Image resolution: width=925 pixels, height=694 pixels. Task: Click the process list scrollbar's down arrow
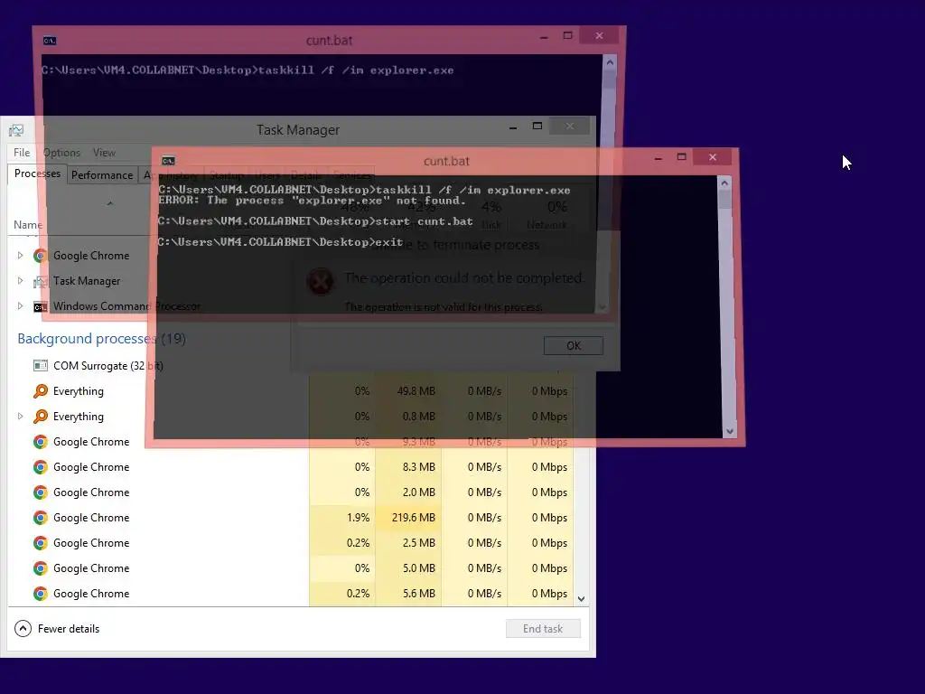click(581, 599)
